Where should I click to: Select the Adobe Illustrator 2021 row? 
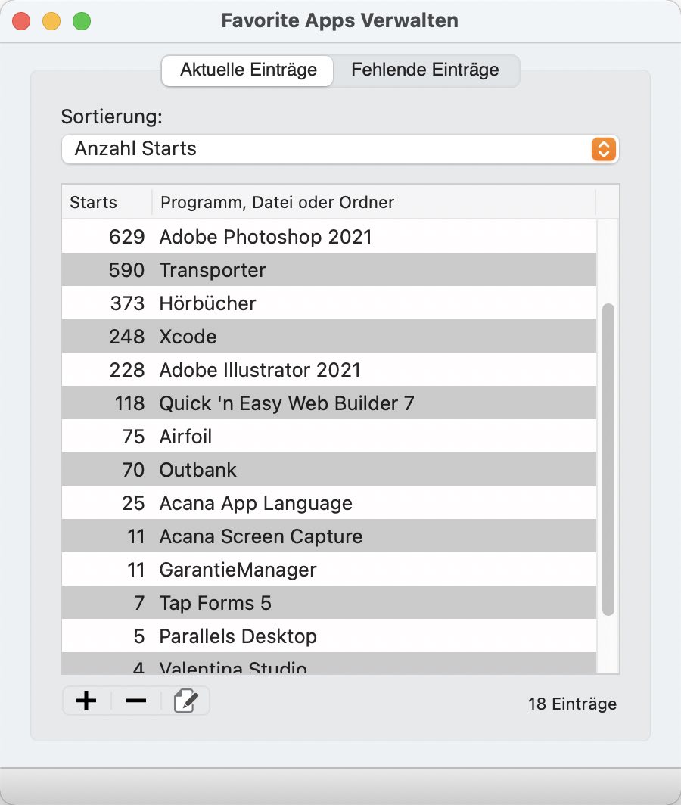pos(328,370)
